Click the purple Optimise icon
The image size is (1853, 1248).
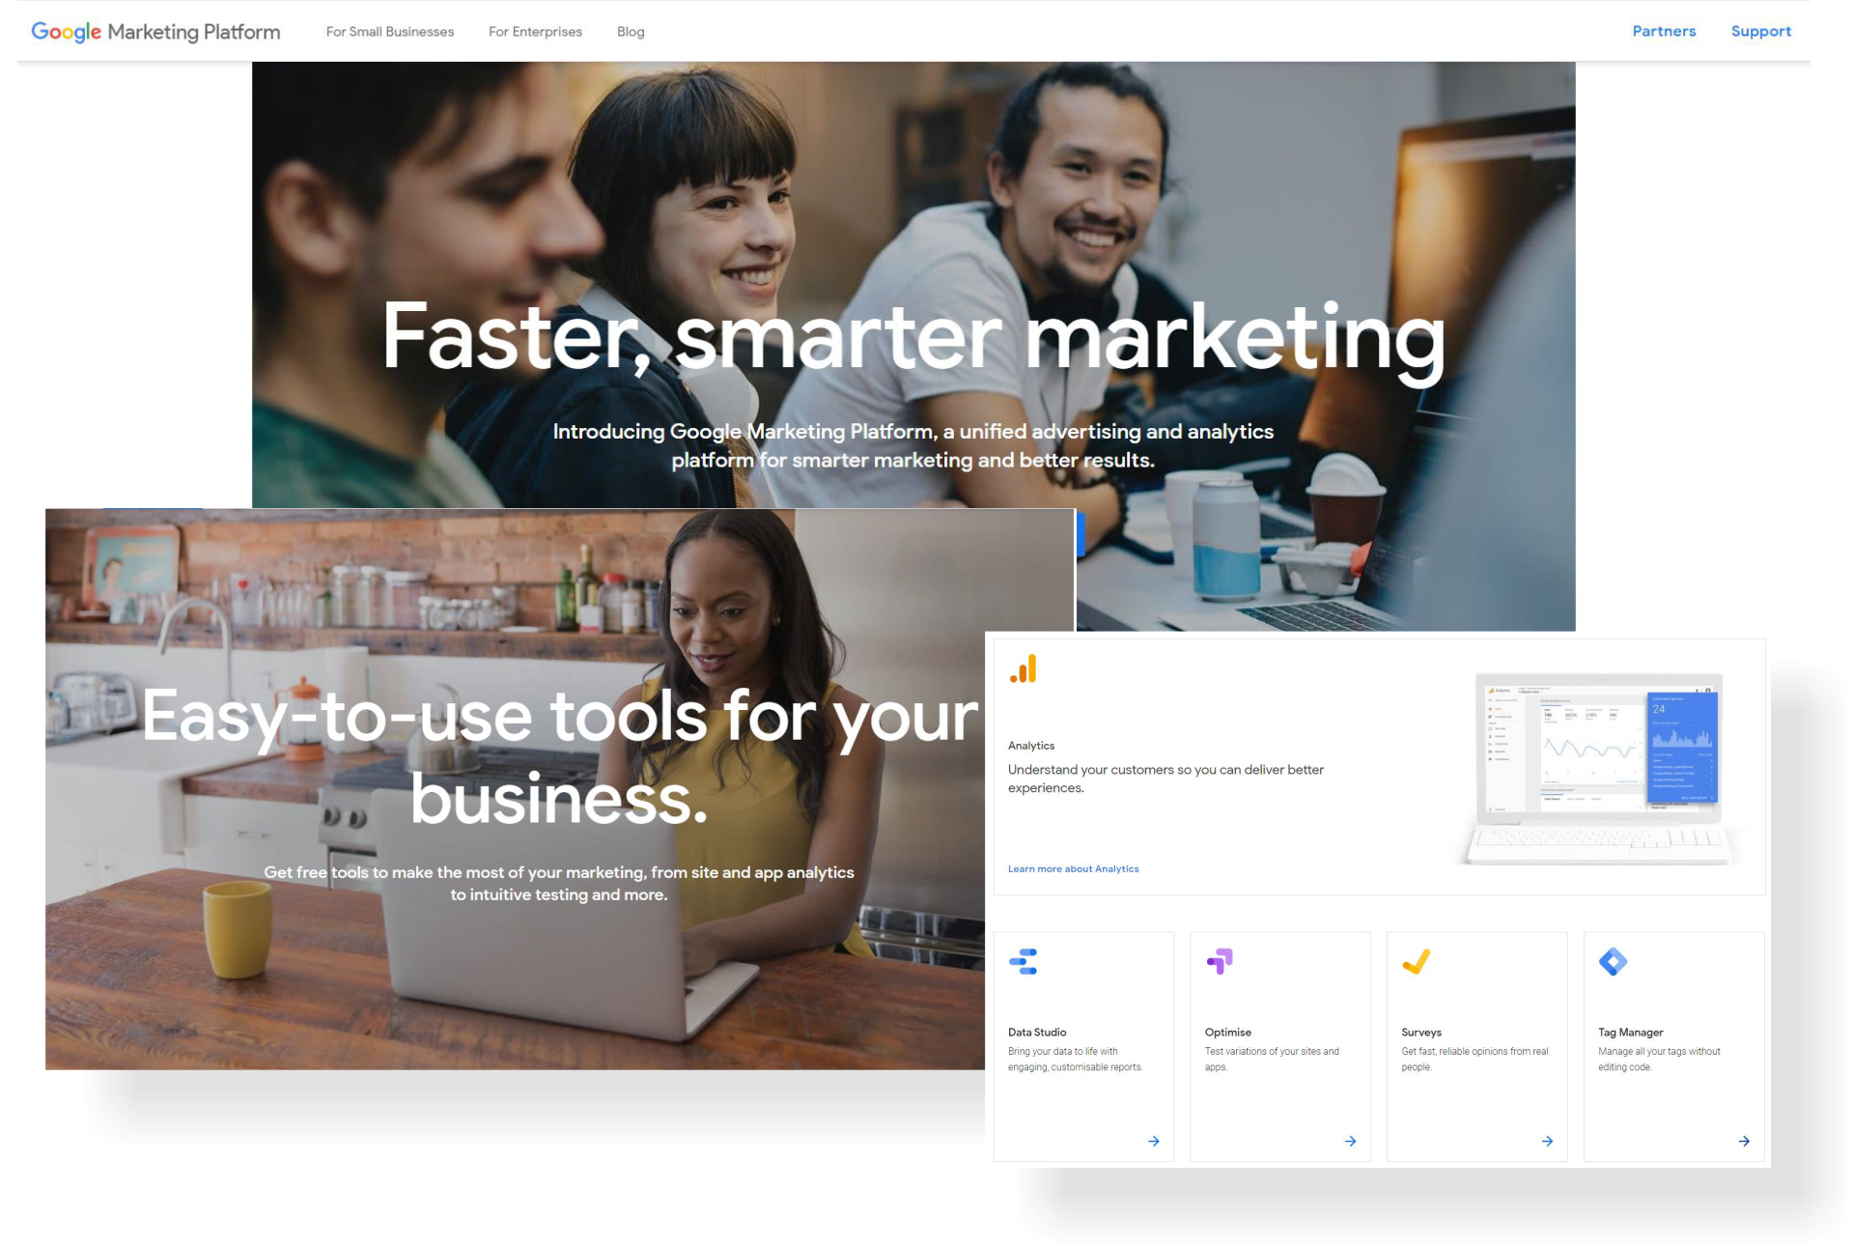[x=1220, y=961]
